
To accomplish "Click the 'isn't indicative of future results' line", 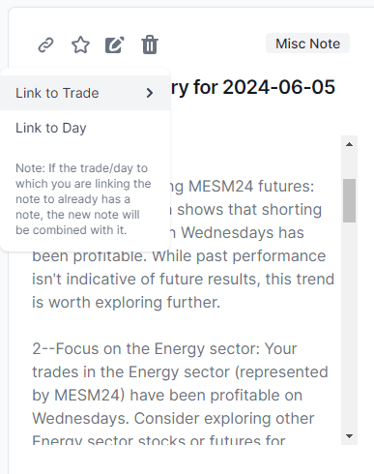I will tap(183, 280).
